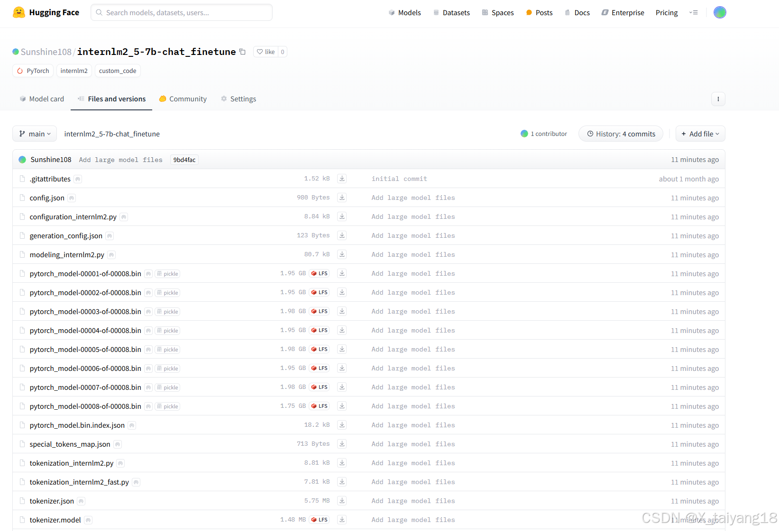
Task: Click the PyTorch tag
Action: pyautogui.click(x=33, y=71)
